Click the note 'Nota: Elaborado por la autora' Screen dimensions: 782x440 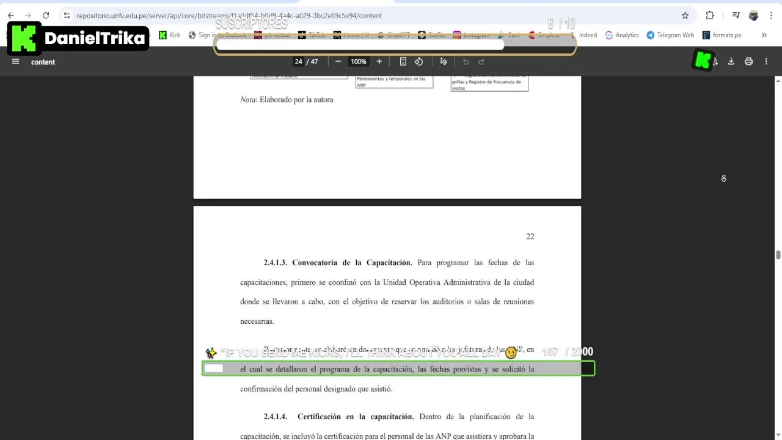pos(287,100)
